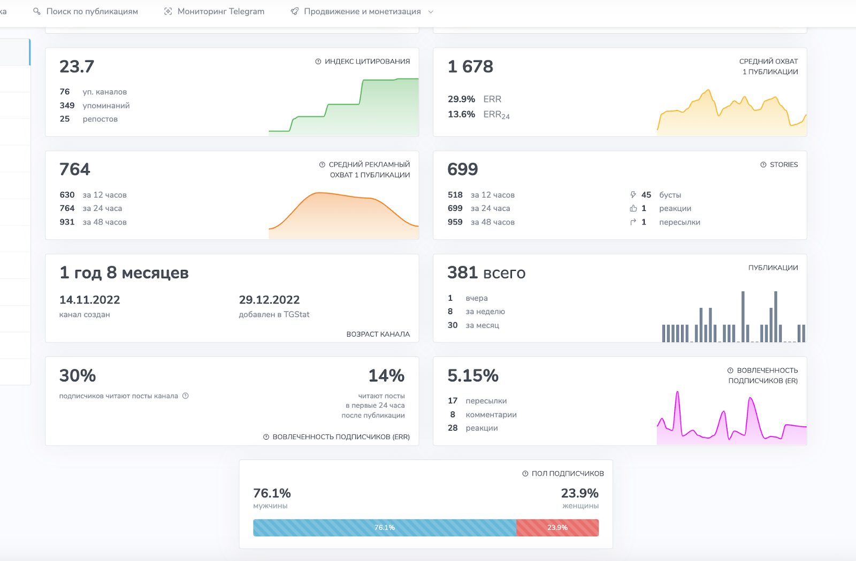Click the 959 за 48 часов Stories row
The image size is (856, 561).
click(481, 222)
